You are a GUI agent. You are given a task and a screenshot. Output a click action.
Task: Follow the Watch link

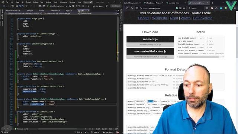[x=186, y=18]
